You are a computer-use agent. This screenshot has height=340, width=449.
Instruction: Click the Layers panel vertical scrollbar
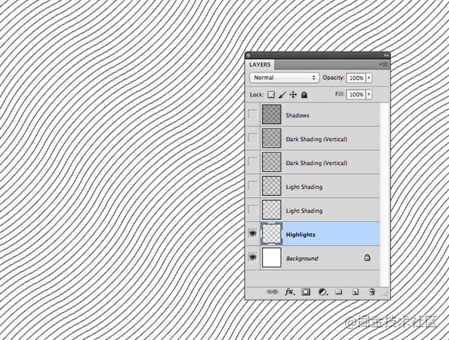pos(385,194)
